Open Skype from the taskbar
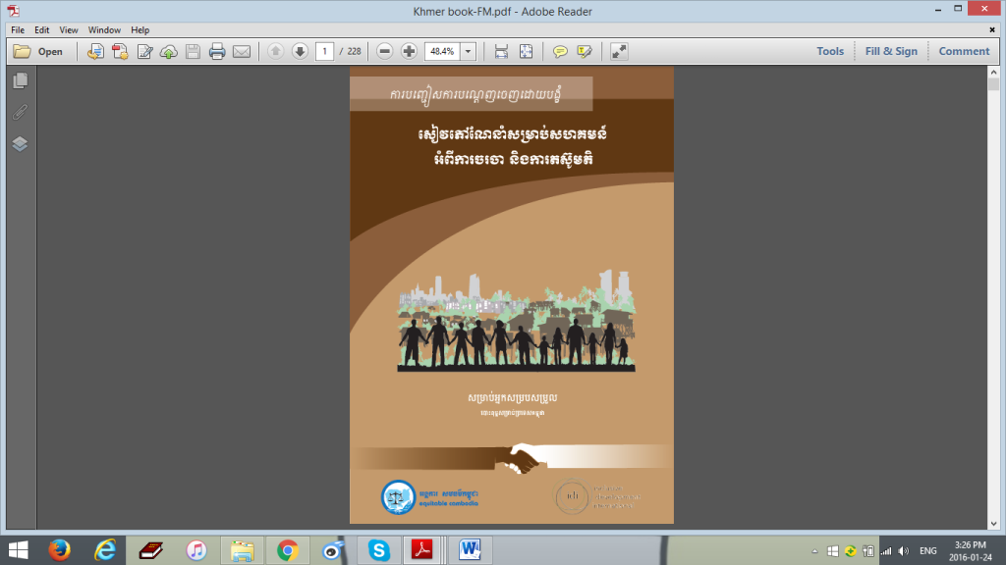 378,550
